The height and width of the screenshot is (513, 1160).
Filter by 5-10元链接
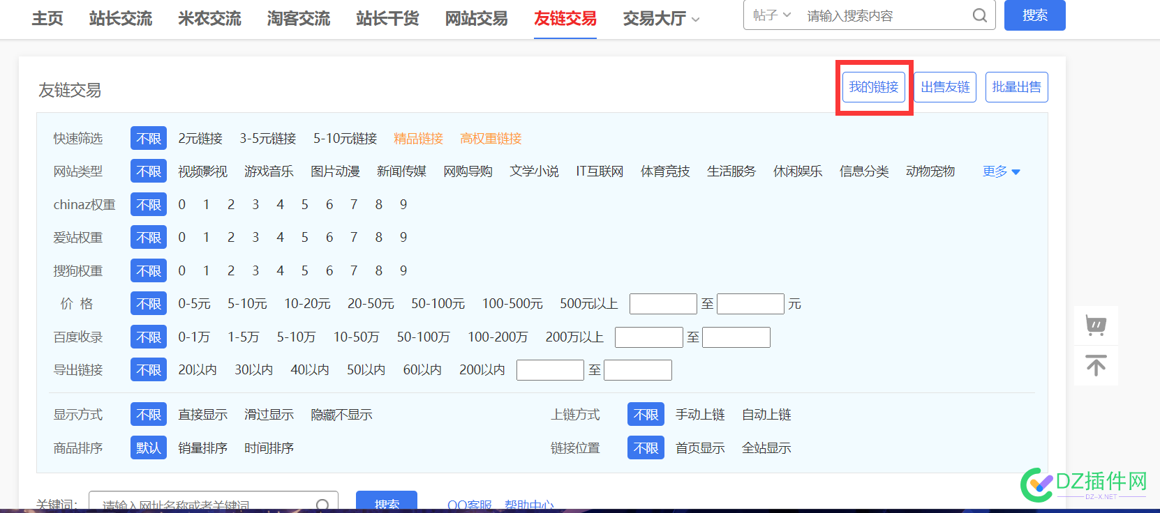pyautogui.click(x=345, y=139)
